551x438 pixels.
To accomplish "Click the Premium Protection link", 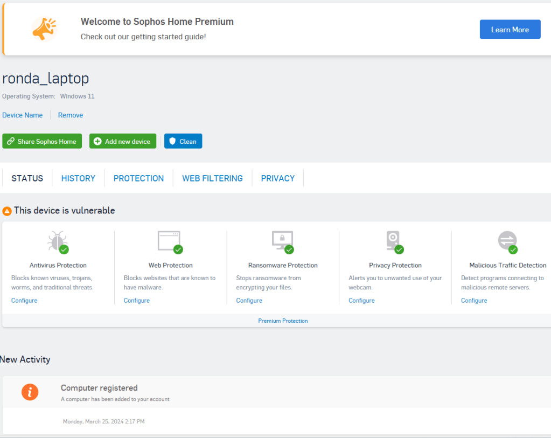I will 283,321.
